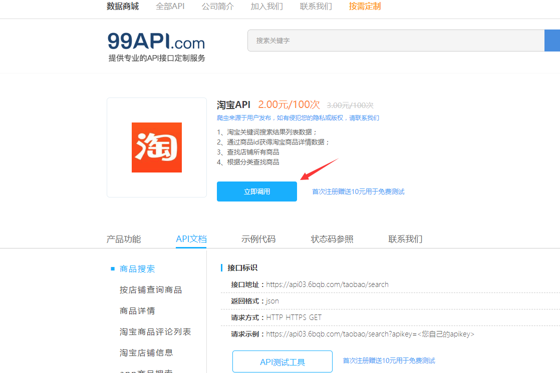This screenshot has width=560, height=373.
Task: Open 首次注册赠送10元 link beside 立即调用
Action: (358, 192)
